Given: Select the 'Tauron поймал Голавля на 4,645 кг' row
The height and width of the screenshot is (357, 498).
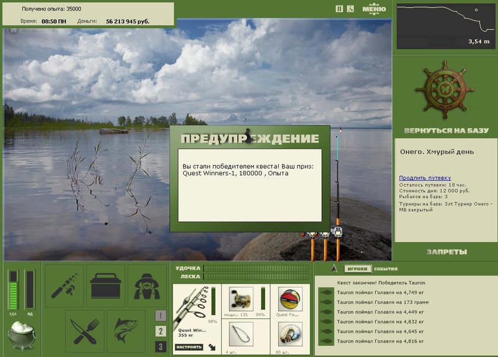Looking at the screenshot, I should click(x=380, y=331).
